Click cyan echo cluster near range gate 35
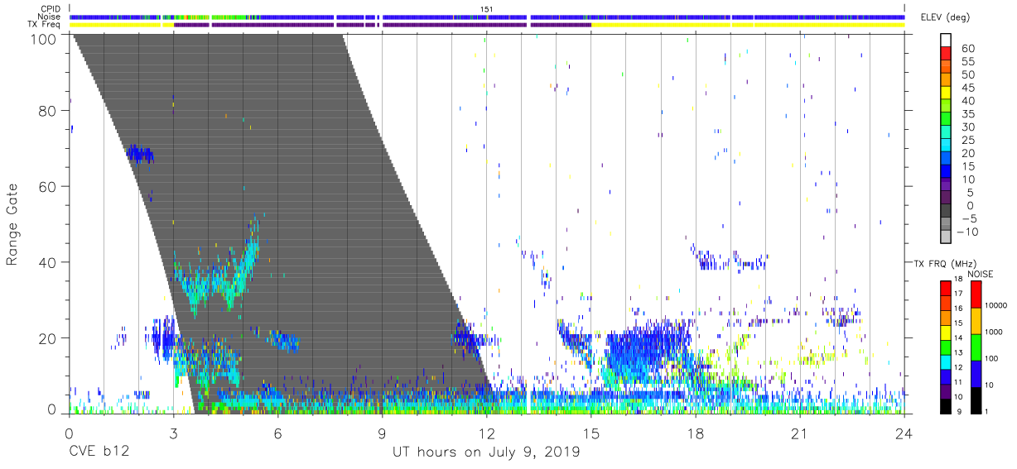Screen dimensions: 1017x469 217,279
